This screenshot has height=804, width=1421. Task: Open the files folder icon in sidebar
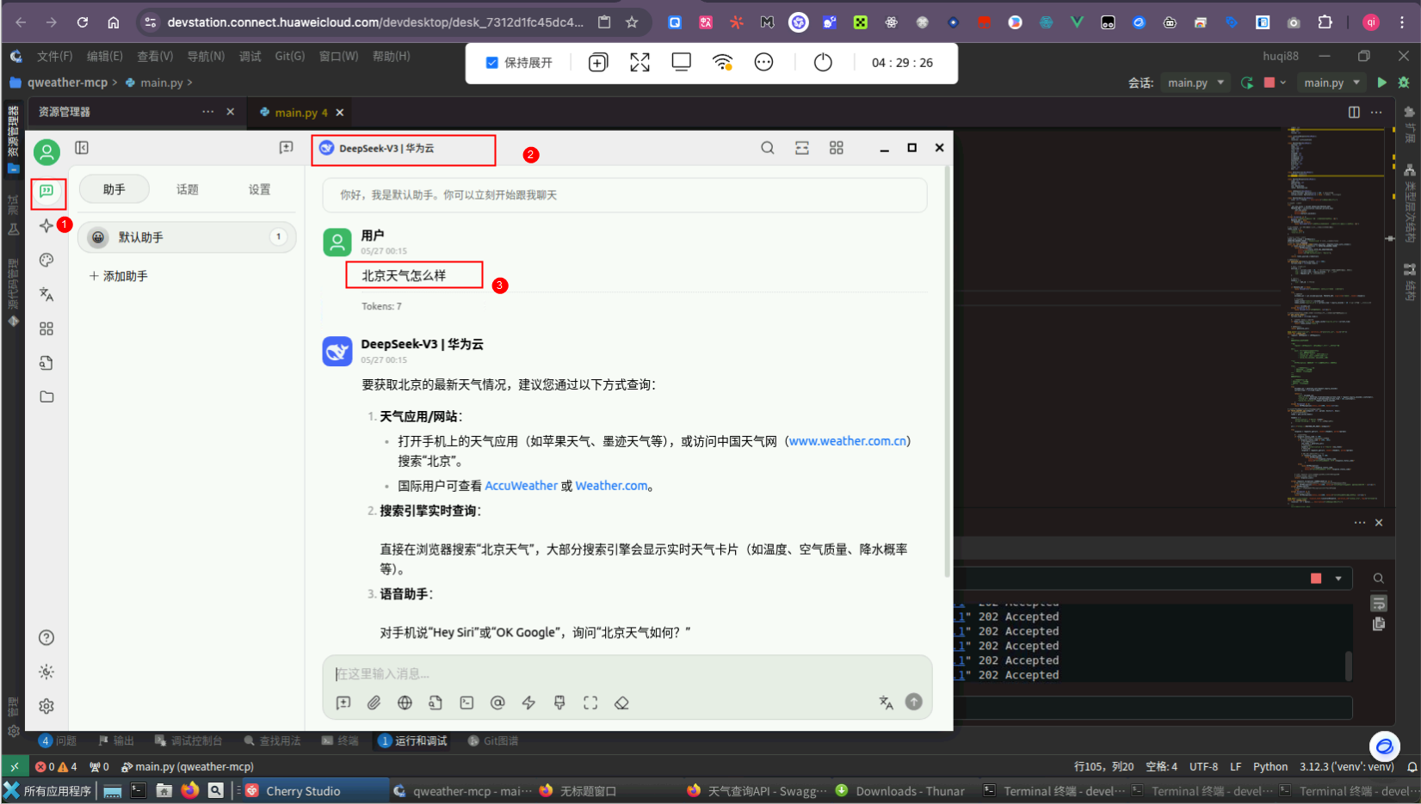(x=46, y=396)
